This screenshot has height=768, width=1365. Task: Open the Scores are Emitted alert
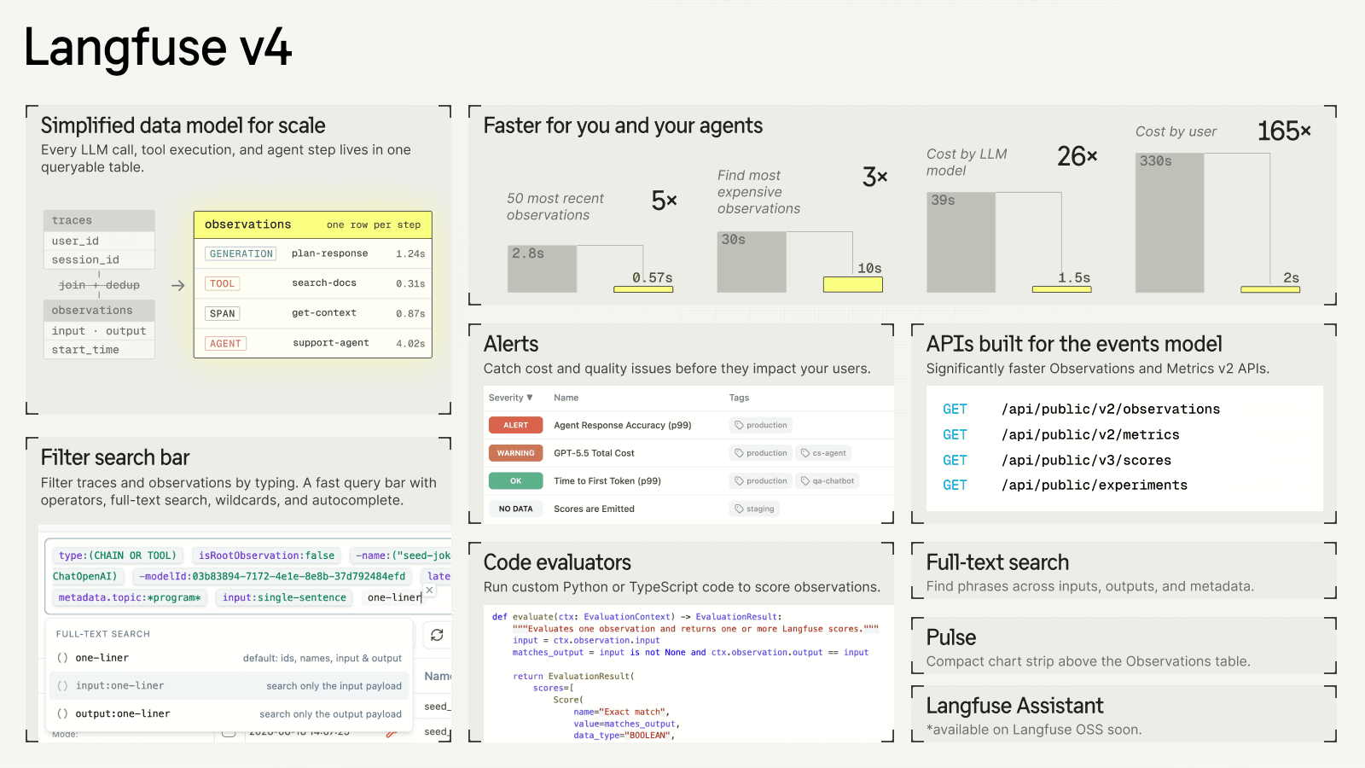pyautogui.click(x=594, y=509)
